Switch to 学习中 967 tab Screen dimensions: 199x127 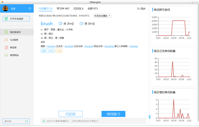(x=63, y=9)
